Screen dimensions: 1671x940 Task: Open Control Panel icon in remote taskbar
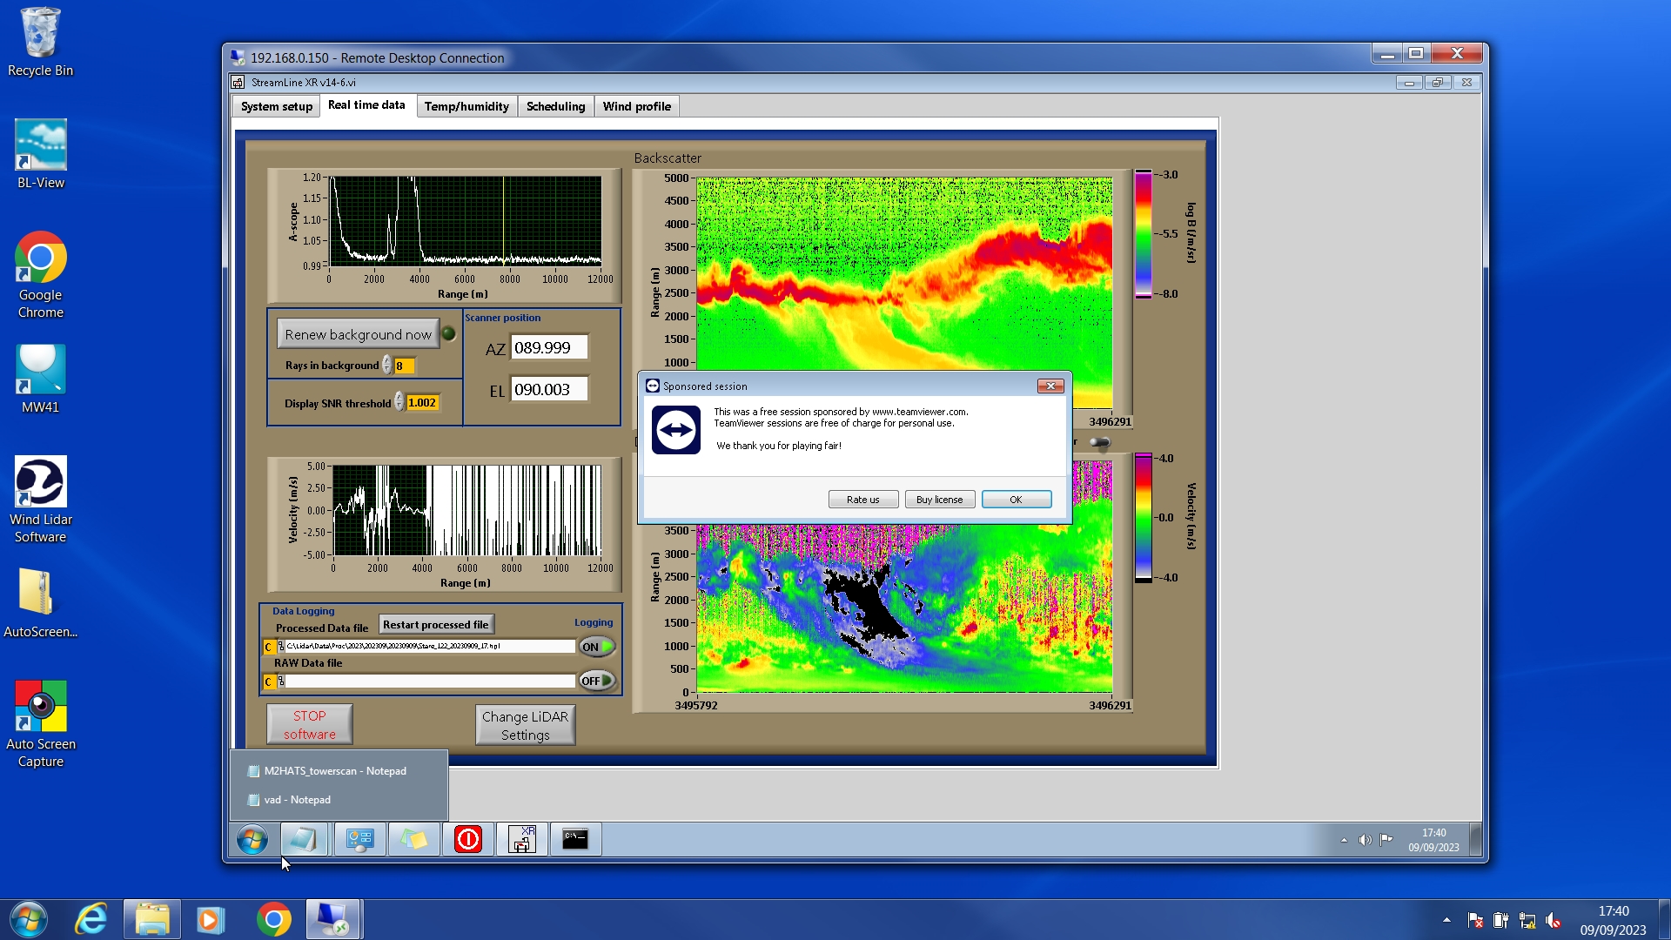pos(359,840)
